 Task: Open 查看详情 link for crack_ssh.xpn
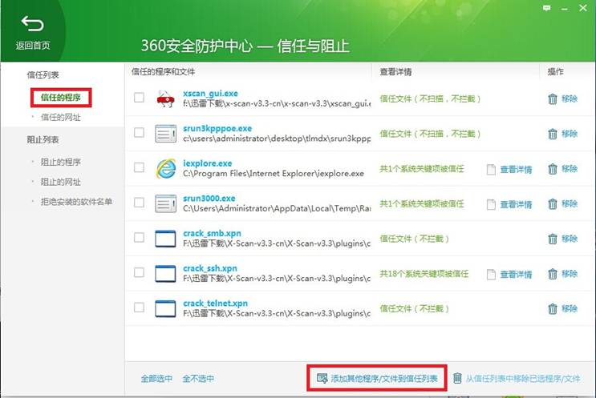(516, 275)
